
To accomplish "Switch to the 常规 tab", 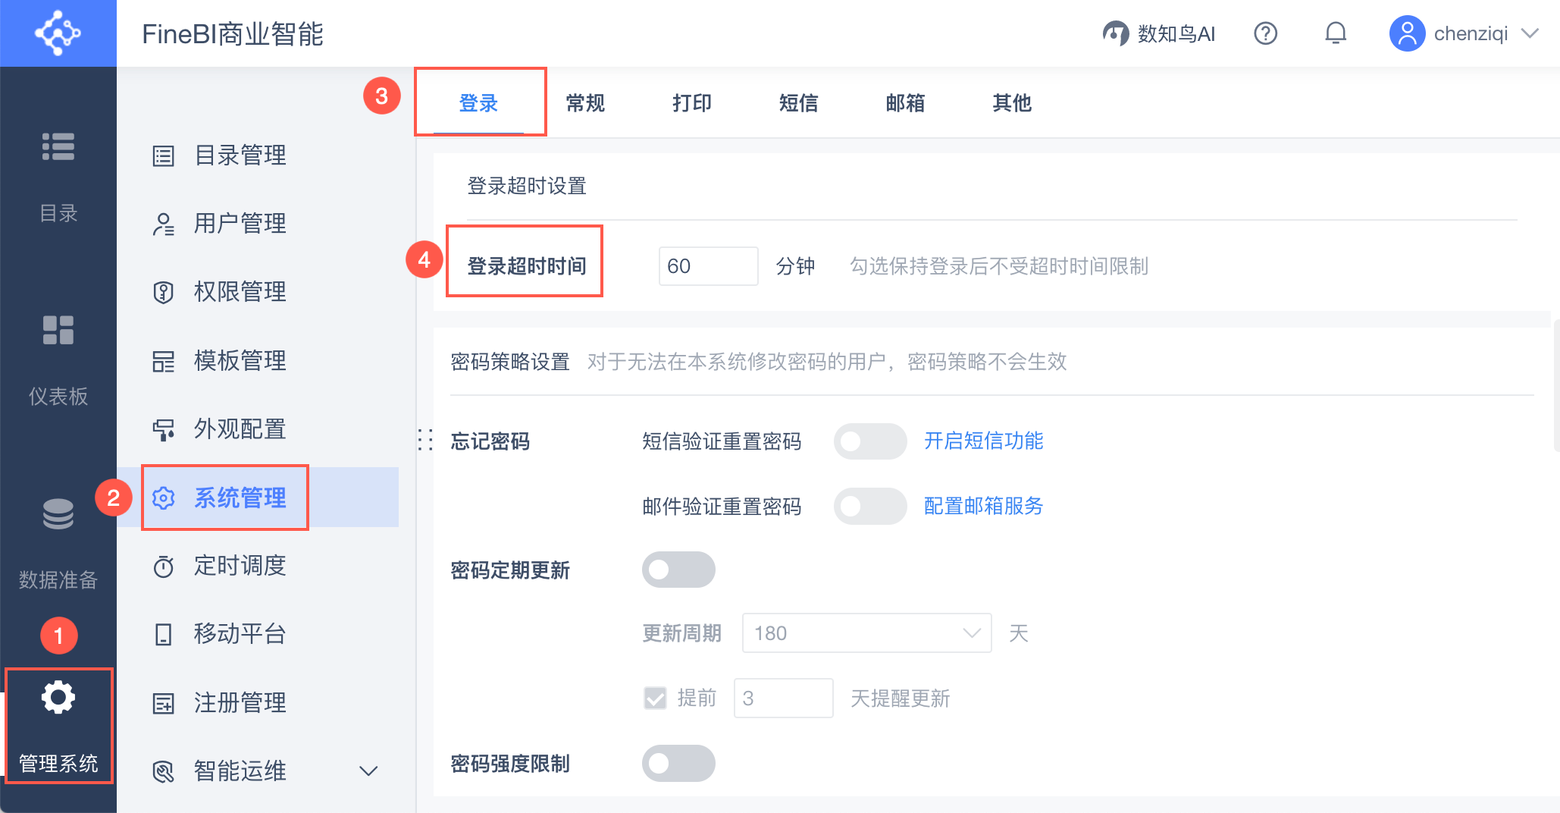I will (x=585, y=103).
